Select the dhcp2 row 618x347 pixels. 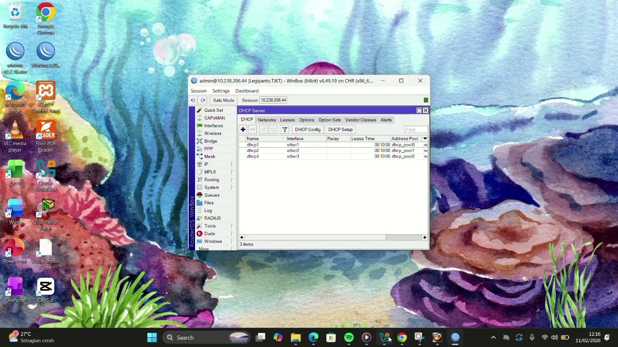click(x=333, y=150)
